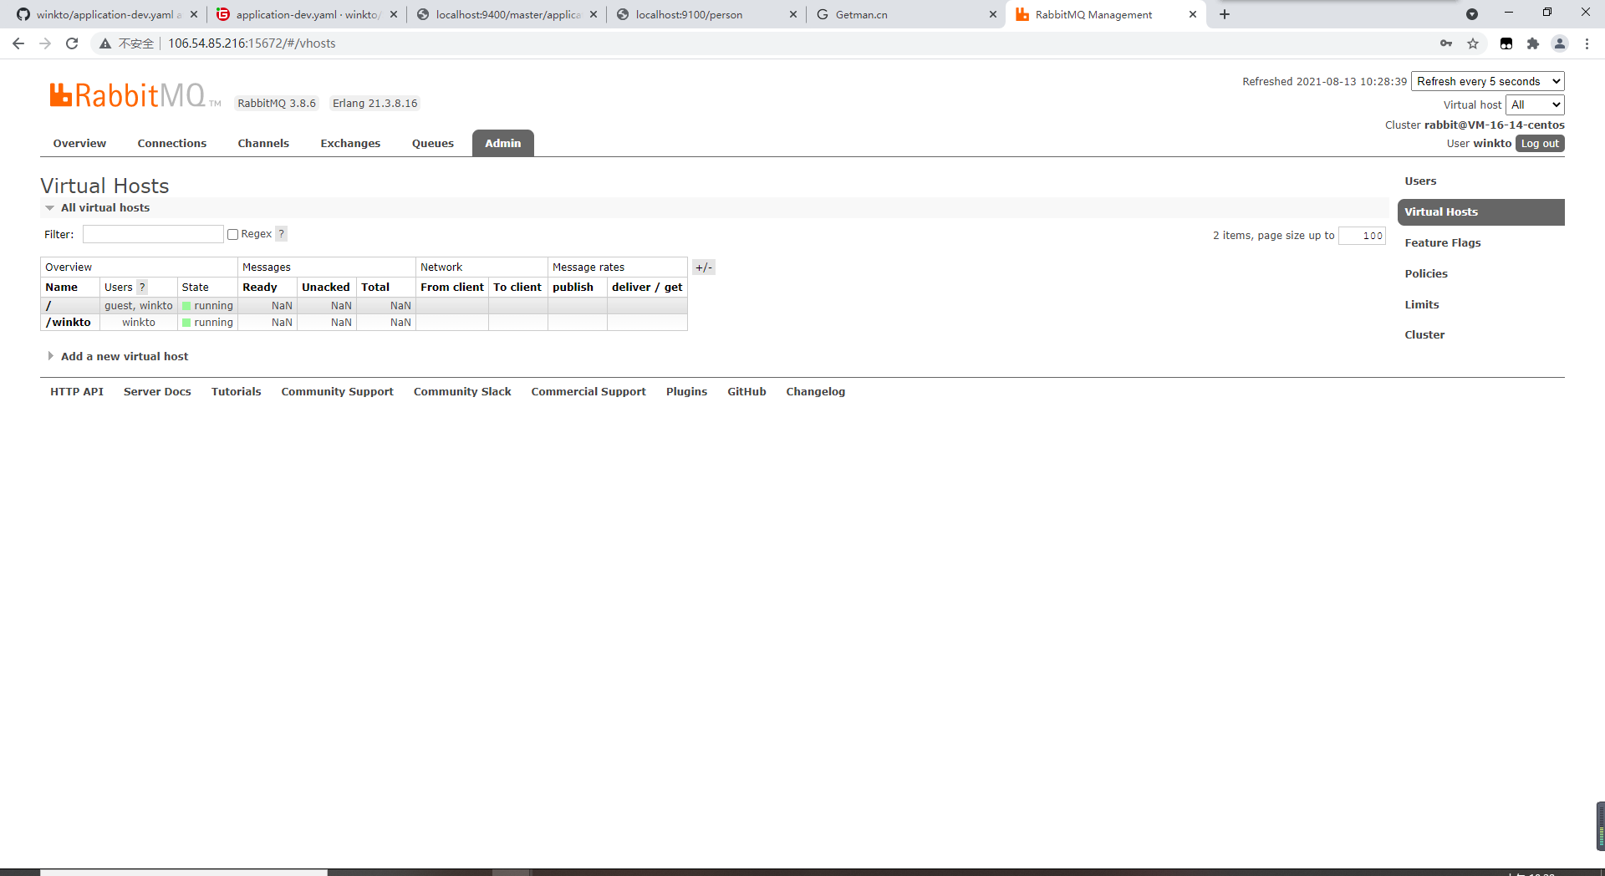The height and width of the screenshot is (876, 1605).
Task: Click the sidebar icon next to extensions
Action: click(x=1506, y=43)
